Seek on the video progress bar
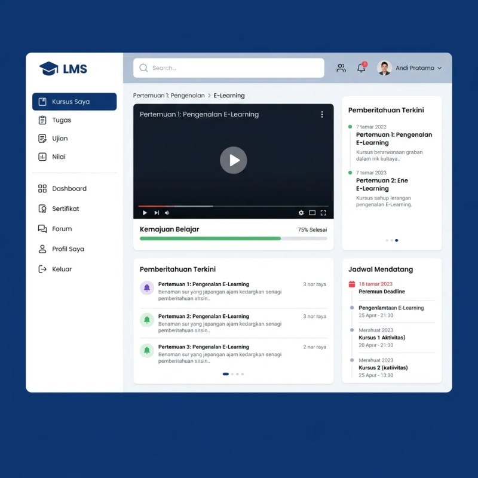The width and height of the screenshot is (478, 478). (233, 206)
